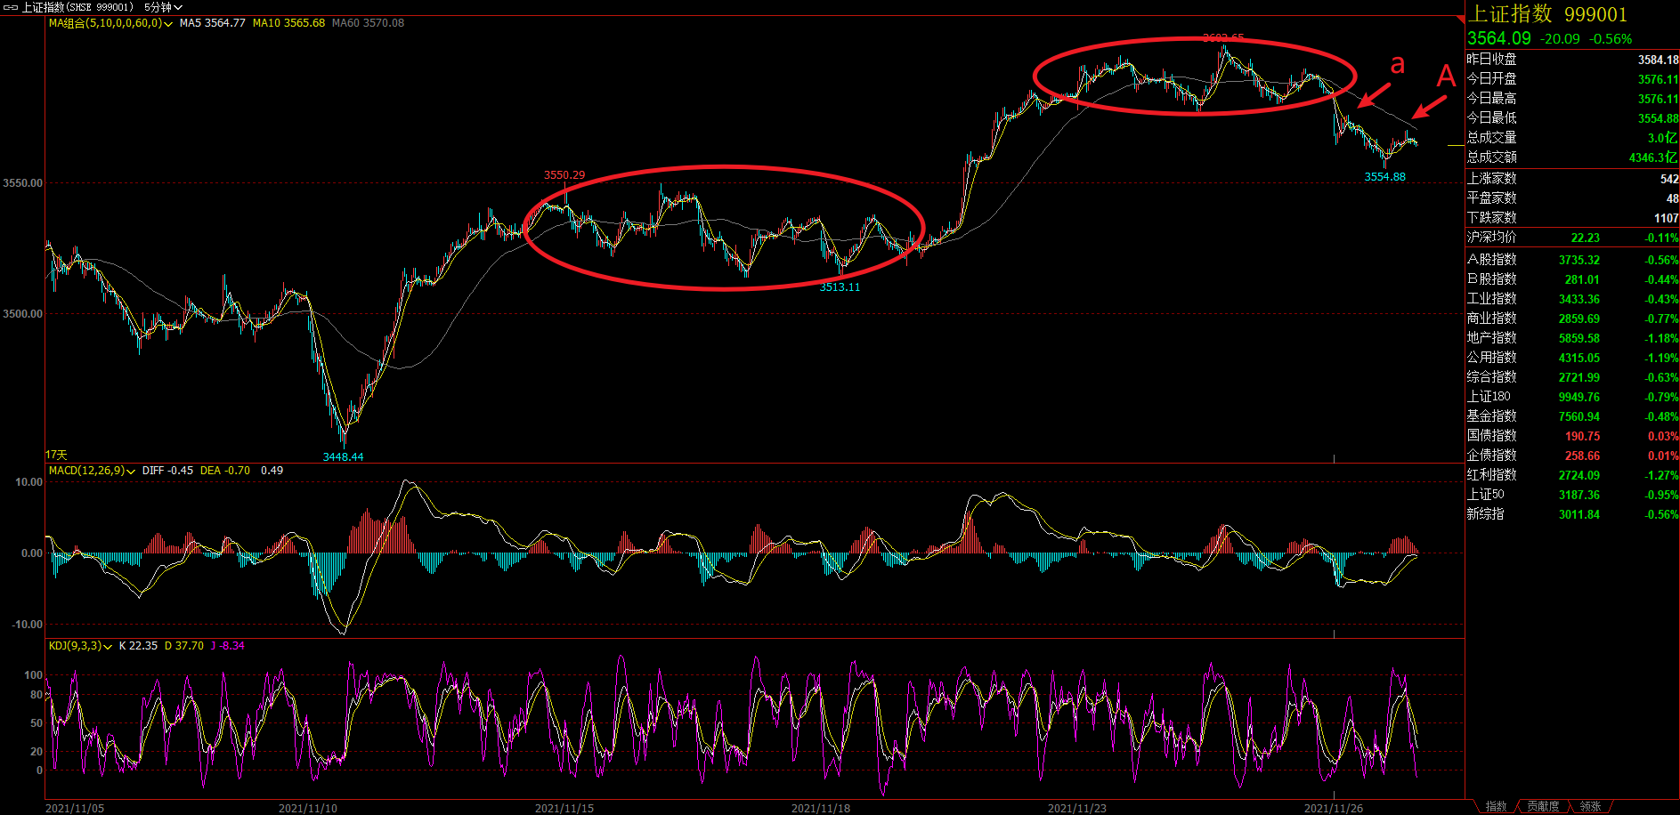Click the 17天 range label on chart

(x=56, y=455)
